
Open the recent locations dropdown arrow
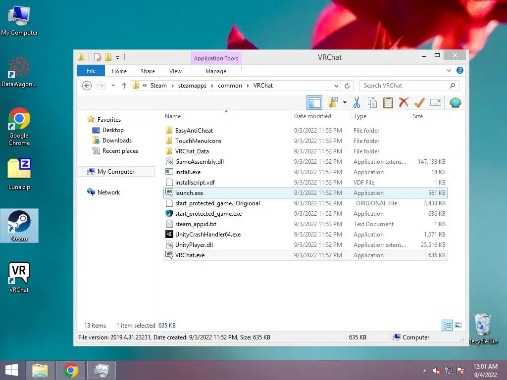coord(113,86)
